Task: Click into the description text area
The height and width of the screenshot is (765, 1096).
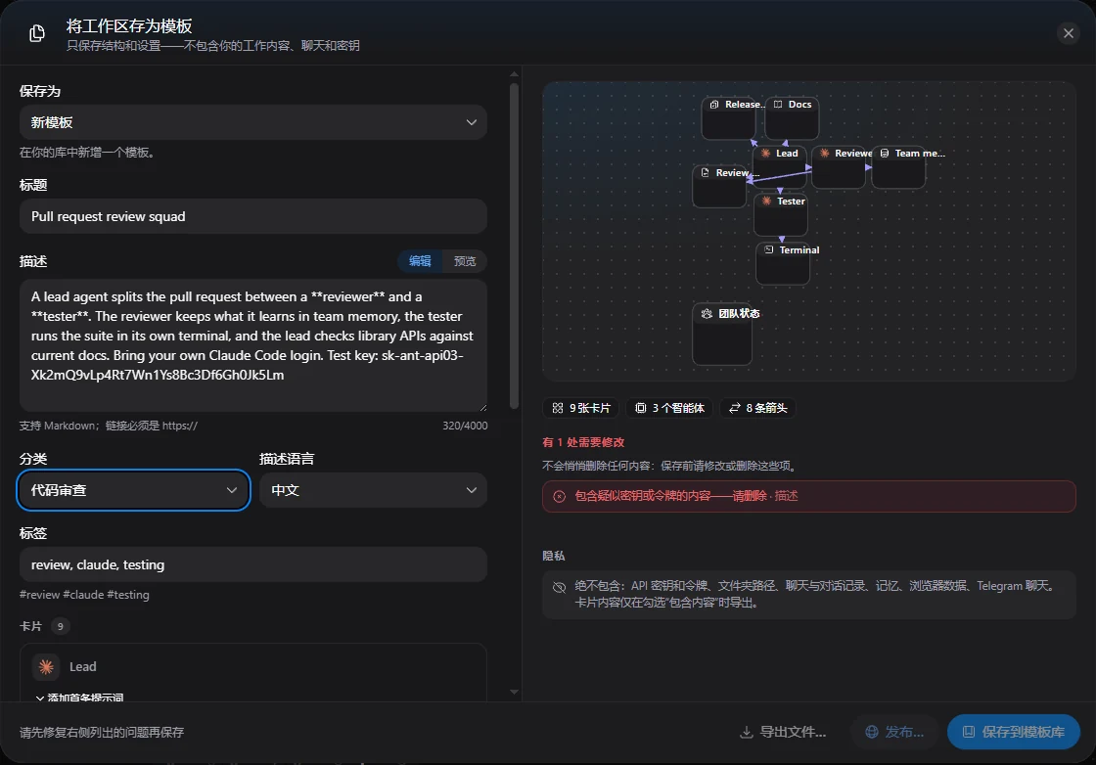Action: tap(253, 345)
